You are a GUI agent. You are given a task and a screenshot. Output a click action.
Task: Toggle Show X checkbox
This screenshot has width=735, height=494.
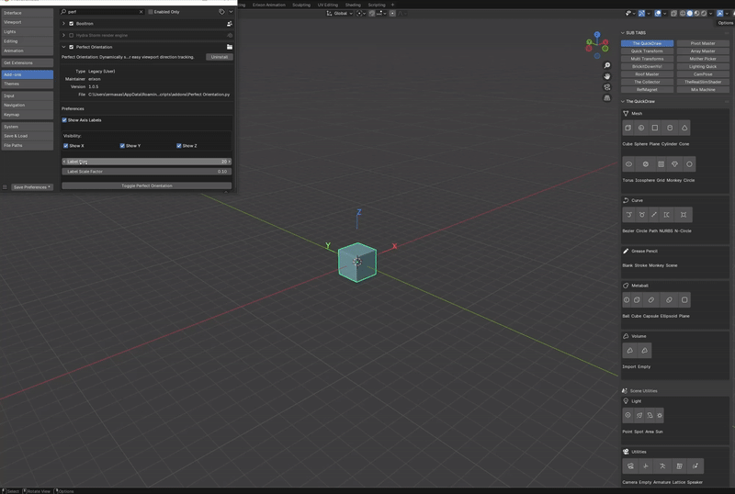coord(65,146)
